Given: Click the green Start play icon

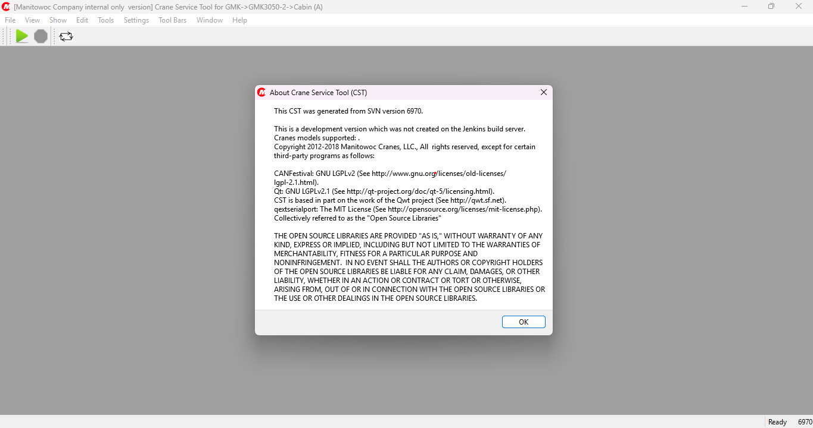Looking at the screenshot, I should [22, 36].
